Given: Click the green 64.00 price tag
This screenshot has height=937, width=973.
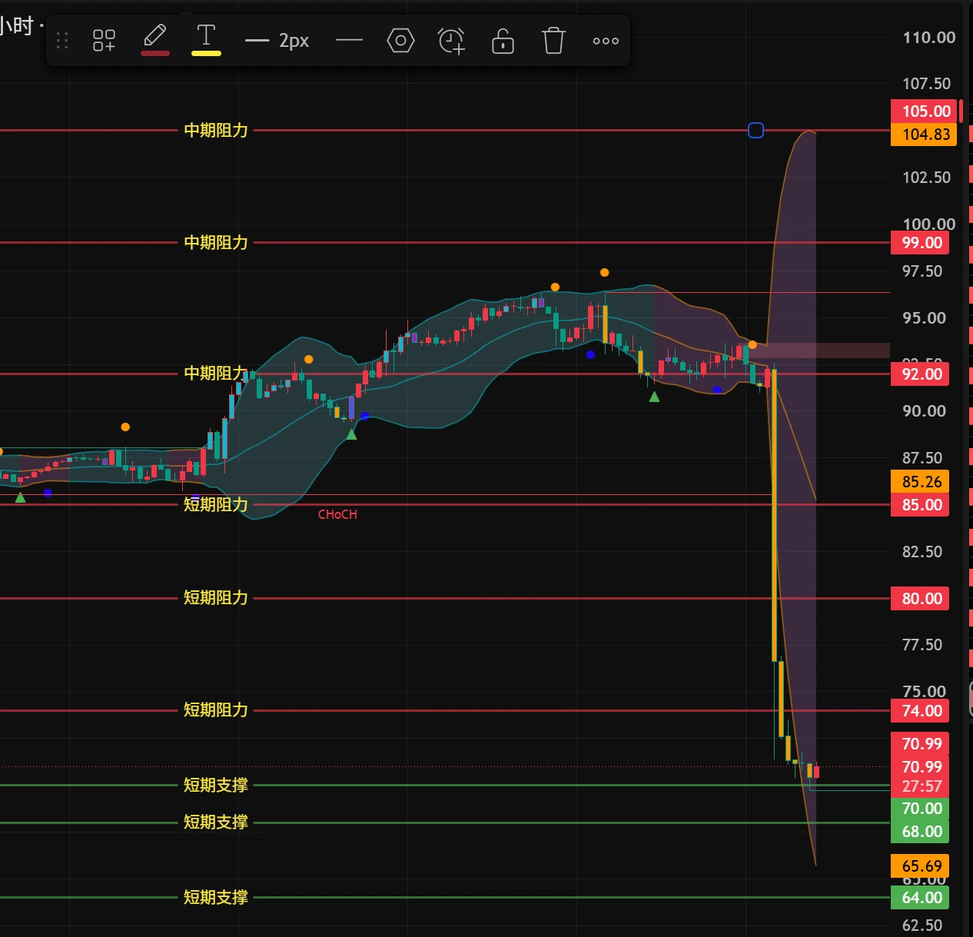Looking at the screenshot, I should click(920, 898).
